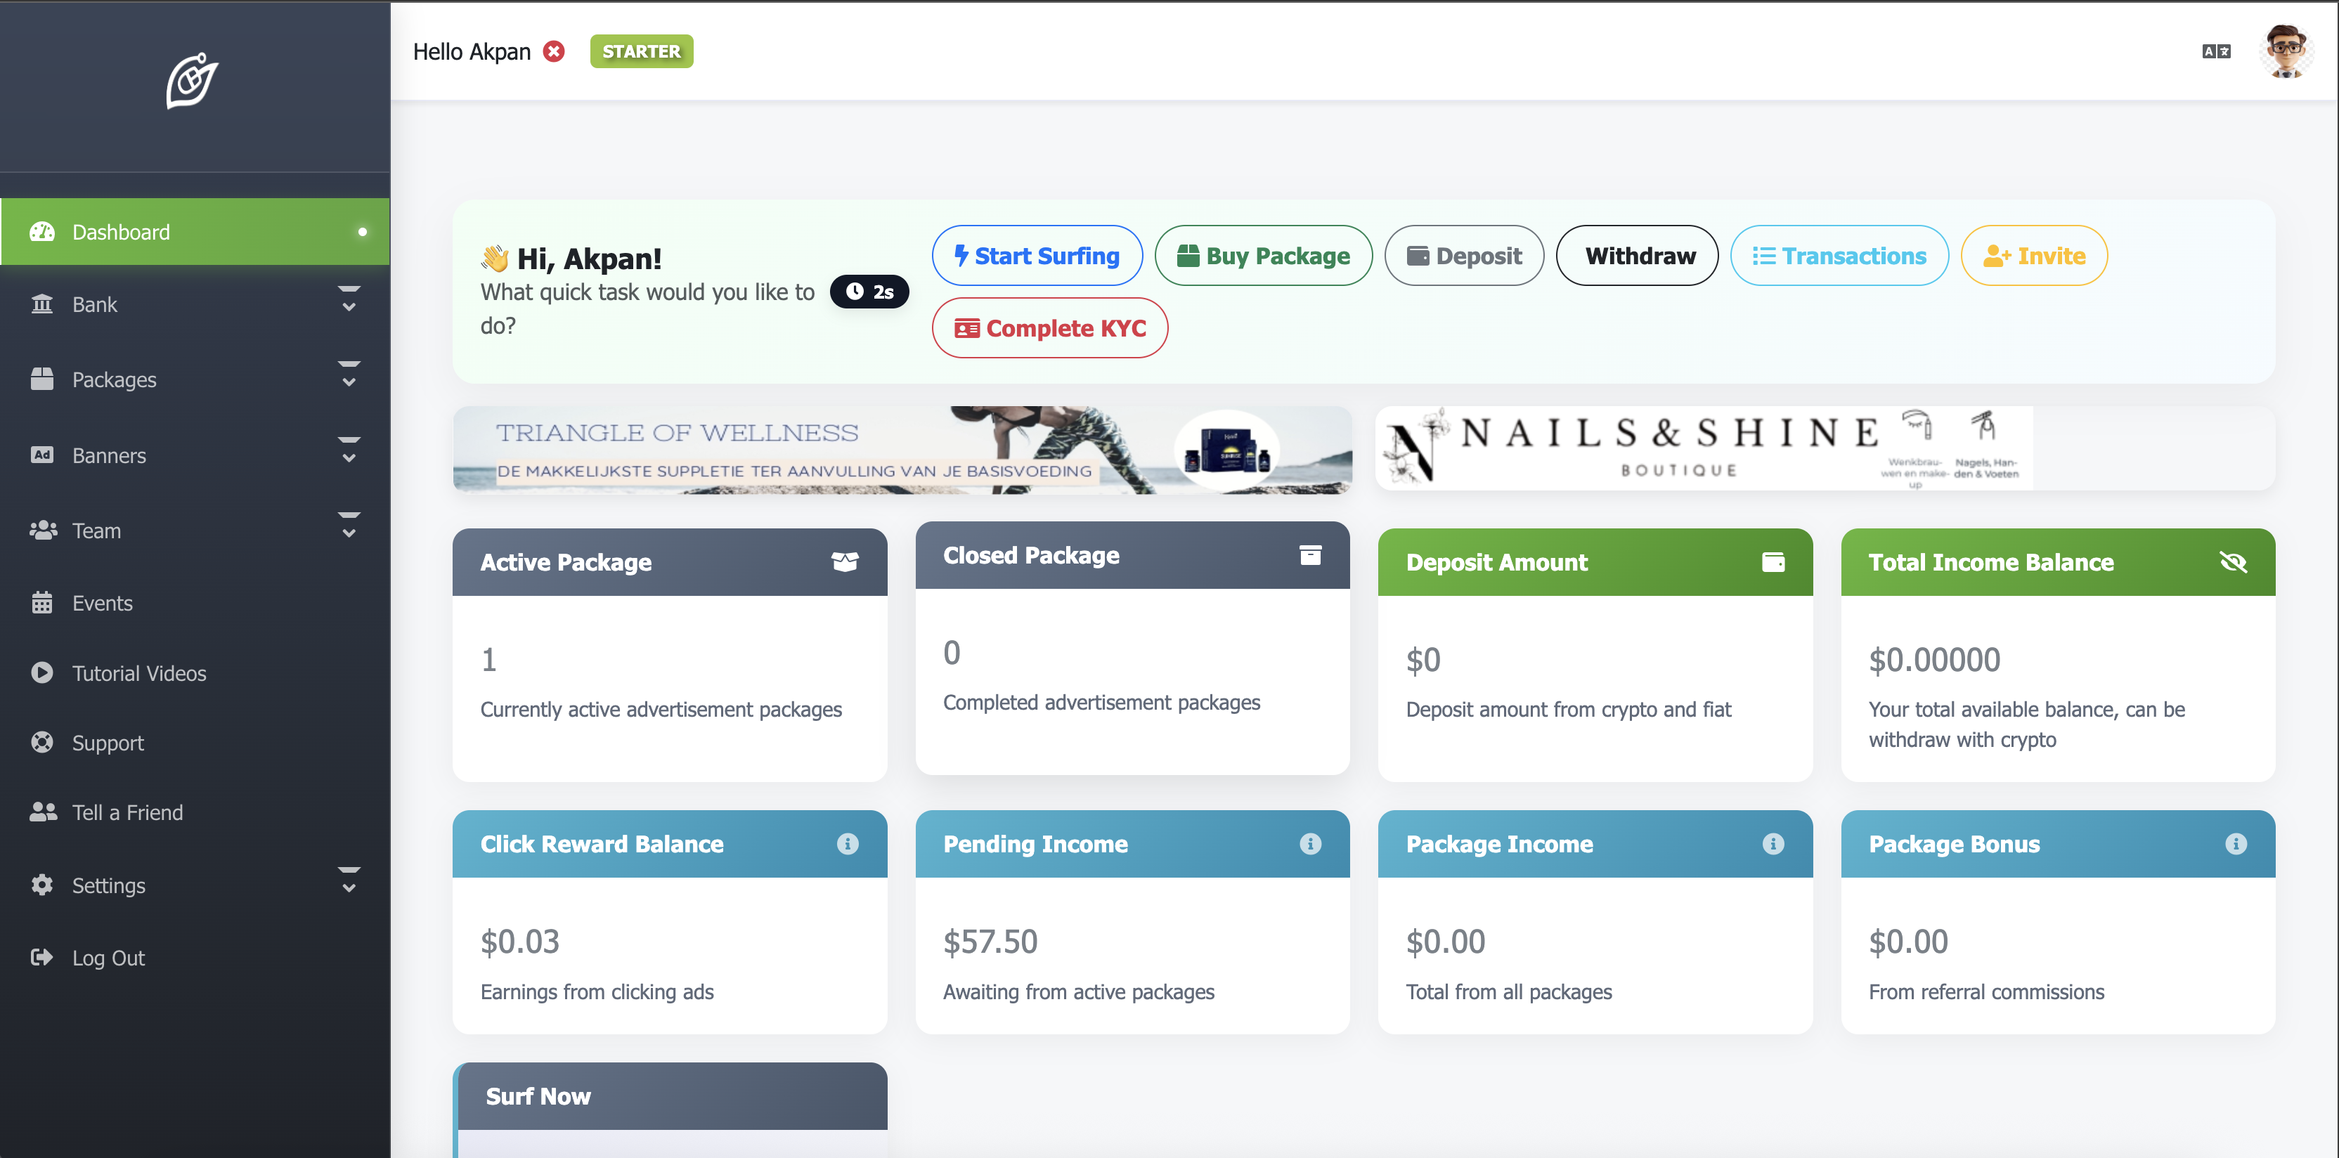Click the info icon on Package Bonus
This screenshot has width=2339, height=1158.
pos(2236,843)
